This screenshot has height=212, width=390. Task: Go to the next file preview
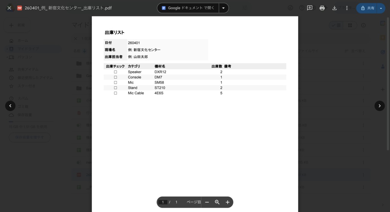(380, 106)
